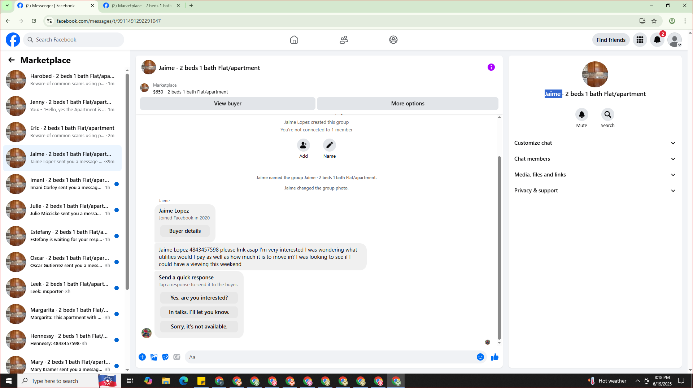The height and width of the screenshot is (388, 693).
Task: Click the back arrow beside Marketplace
Action: tap(12, 60)
